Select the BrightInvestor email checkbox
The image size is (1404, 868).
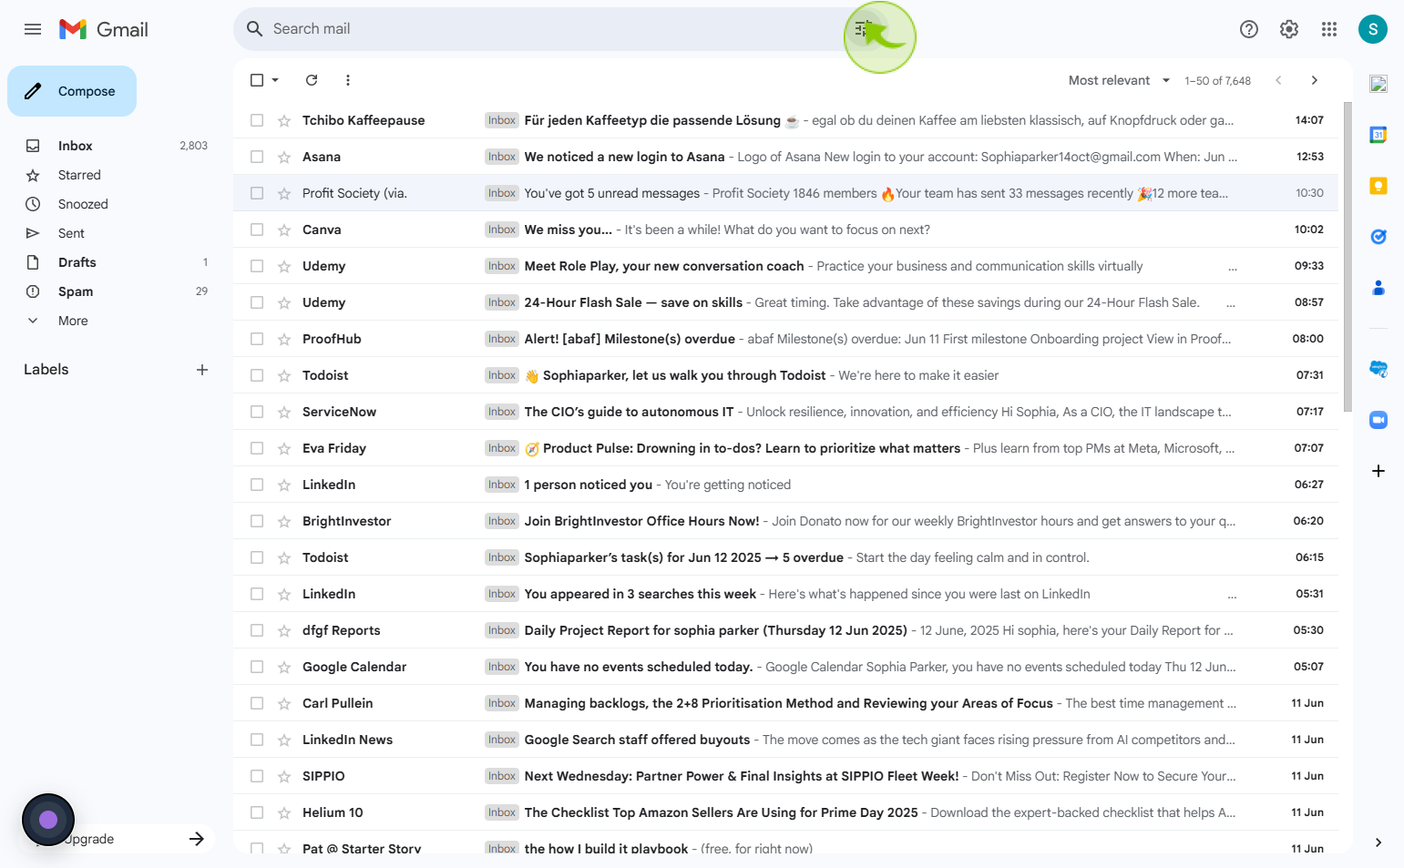click(257, 521)
